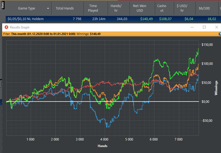Viewport: 221px width, 153px height.
Task: Click the 4 000 hands tick label
Action: tap(104, 139)
